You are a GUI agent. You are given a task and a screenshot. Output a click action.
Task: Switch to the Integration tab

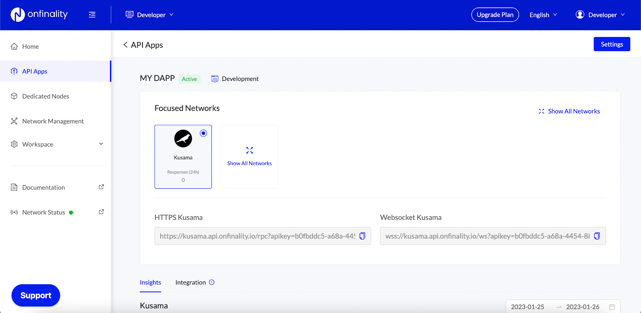coord(191,283)
